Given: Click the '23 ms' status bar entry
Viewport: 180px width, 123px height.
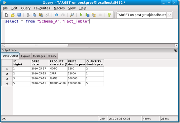Looking at the screenshot, I should click(169, 119).
